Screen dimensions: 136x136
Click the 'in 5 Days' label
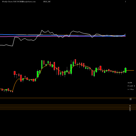[x=131, y=89]
